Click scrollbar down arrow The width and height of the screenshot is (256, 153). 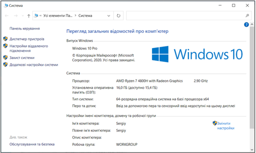pos(252,150)
